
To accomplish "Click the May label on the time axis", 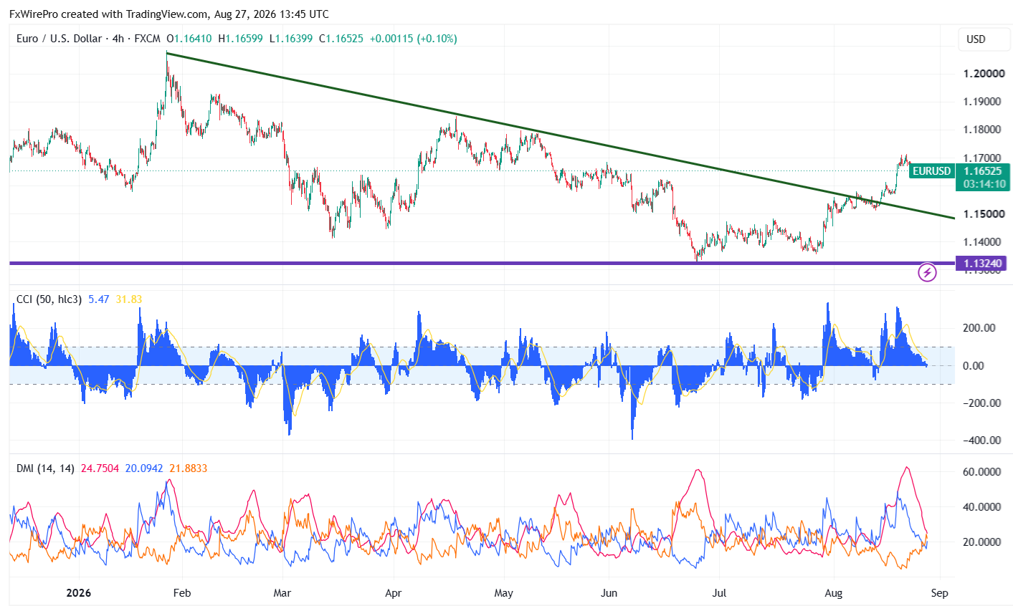I will 504,593.
